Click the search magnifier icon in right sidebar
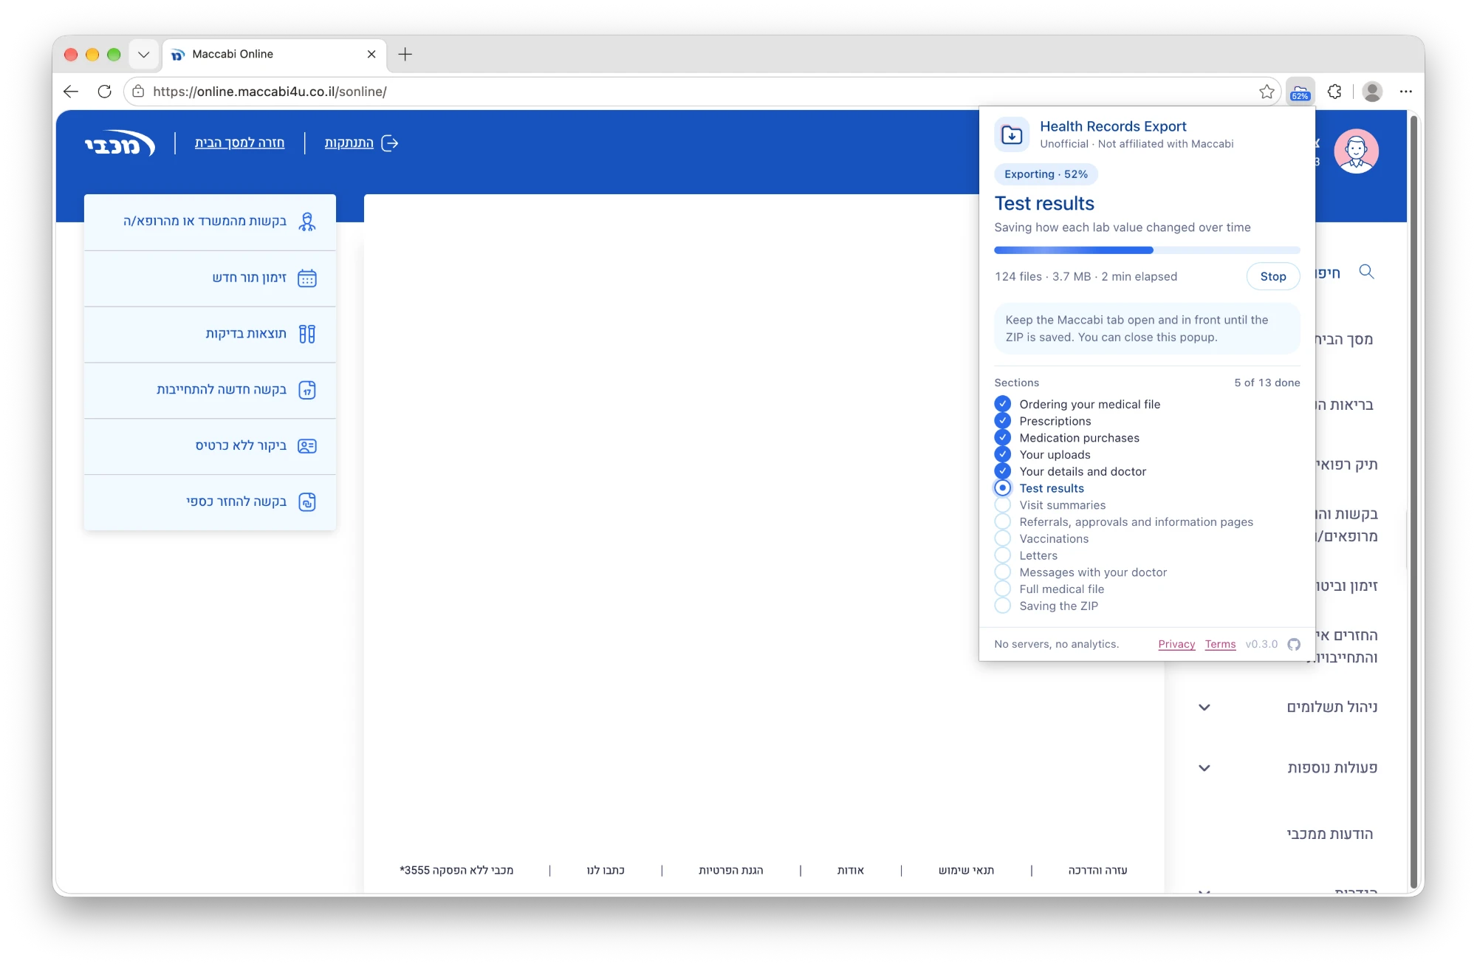 pyautogui.click(x=1366, y=272)
